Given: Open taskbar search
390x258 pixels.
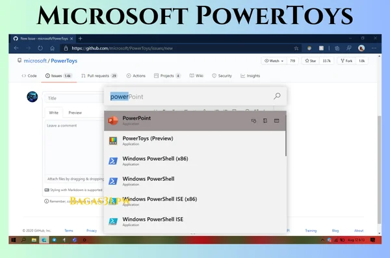Looking at the screenshot, I should (23, 240).
